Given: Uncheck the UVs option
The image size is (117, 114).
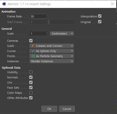Looking at the screenshot, I should point(31,82).
